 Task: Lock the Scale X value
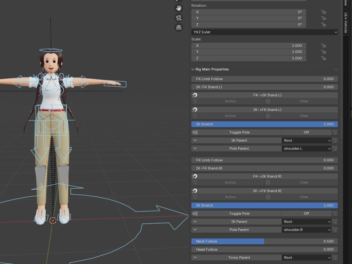click(x=323, y=46)
